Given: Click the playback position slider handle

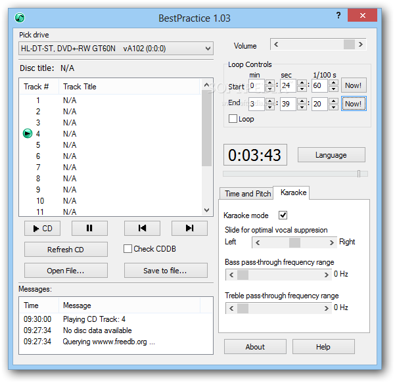Looking at the screenshot, I should [x=359, y=173].
